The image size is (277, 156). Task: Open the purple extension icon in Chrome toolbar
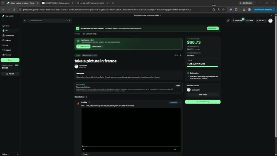(x=231, y=10)
